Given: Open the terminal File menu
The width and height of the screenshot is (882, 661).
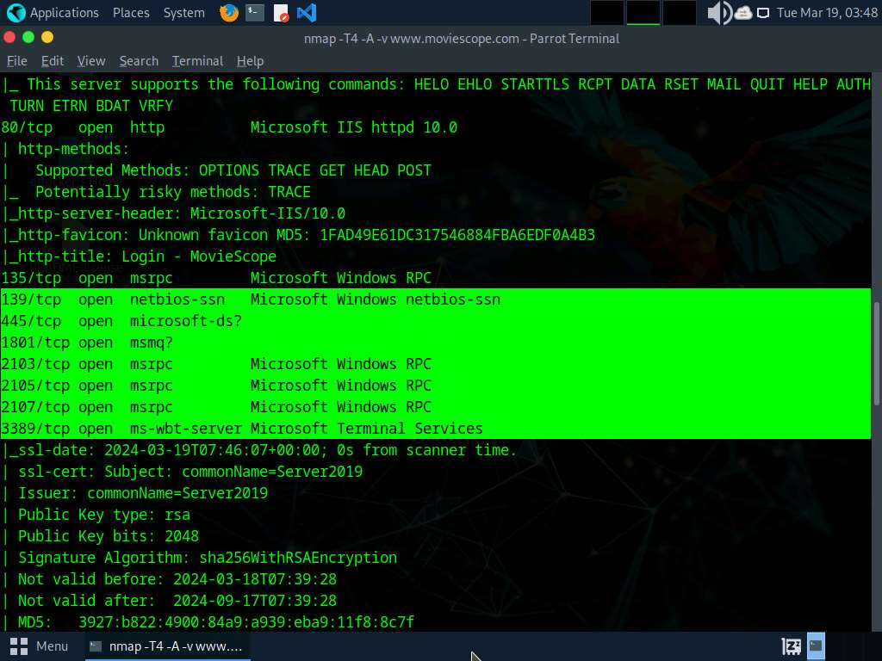Looking at the screenshot, I should coord(17,61).
